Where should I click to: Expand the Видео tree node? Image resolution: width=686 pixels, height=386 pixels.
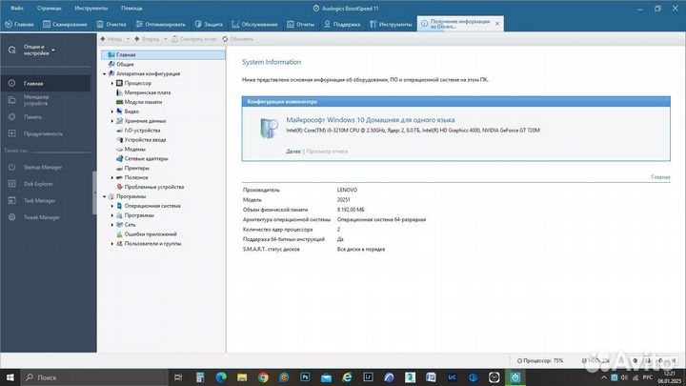112,112
